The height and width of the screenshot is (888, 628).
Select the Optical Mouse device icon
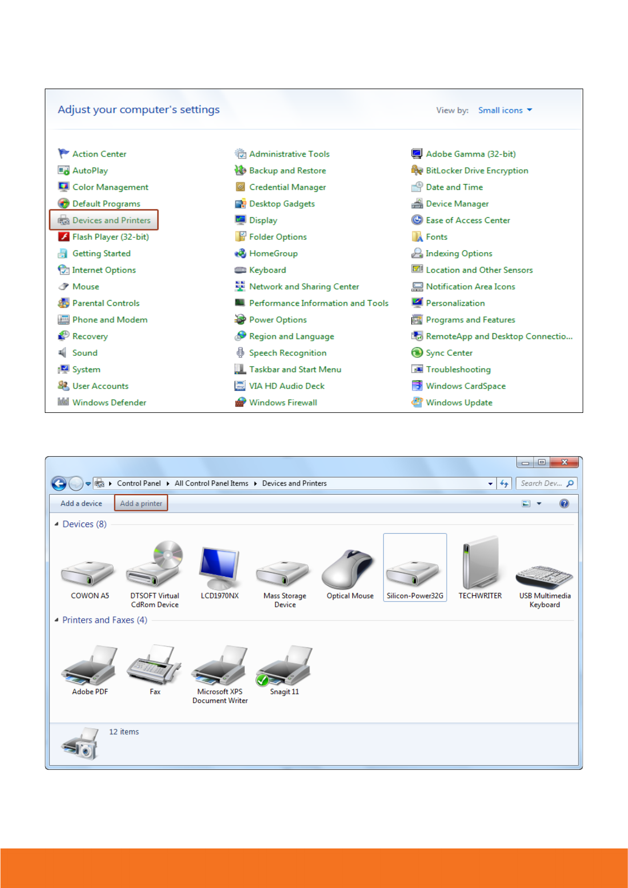pyautogui.click(x=350, y=570)
